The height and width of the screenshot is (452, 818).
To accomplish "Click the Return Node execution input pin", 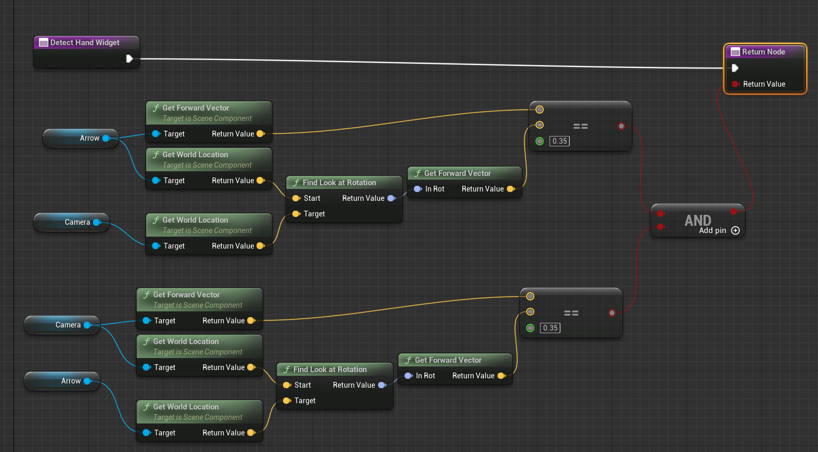I will coord(735,68).
